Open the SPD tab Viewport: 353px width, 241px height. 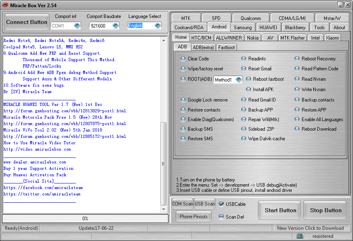point(216,18)
